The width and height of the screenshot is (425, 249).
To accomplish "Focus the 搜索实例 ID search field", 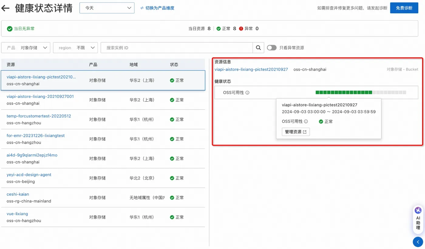I will (177, 48).
